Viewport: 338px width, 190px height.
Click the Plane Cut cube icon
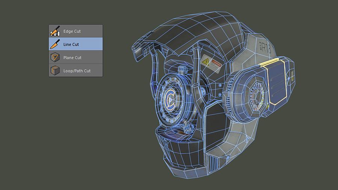(55, 57)
